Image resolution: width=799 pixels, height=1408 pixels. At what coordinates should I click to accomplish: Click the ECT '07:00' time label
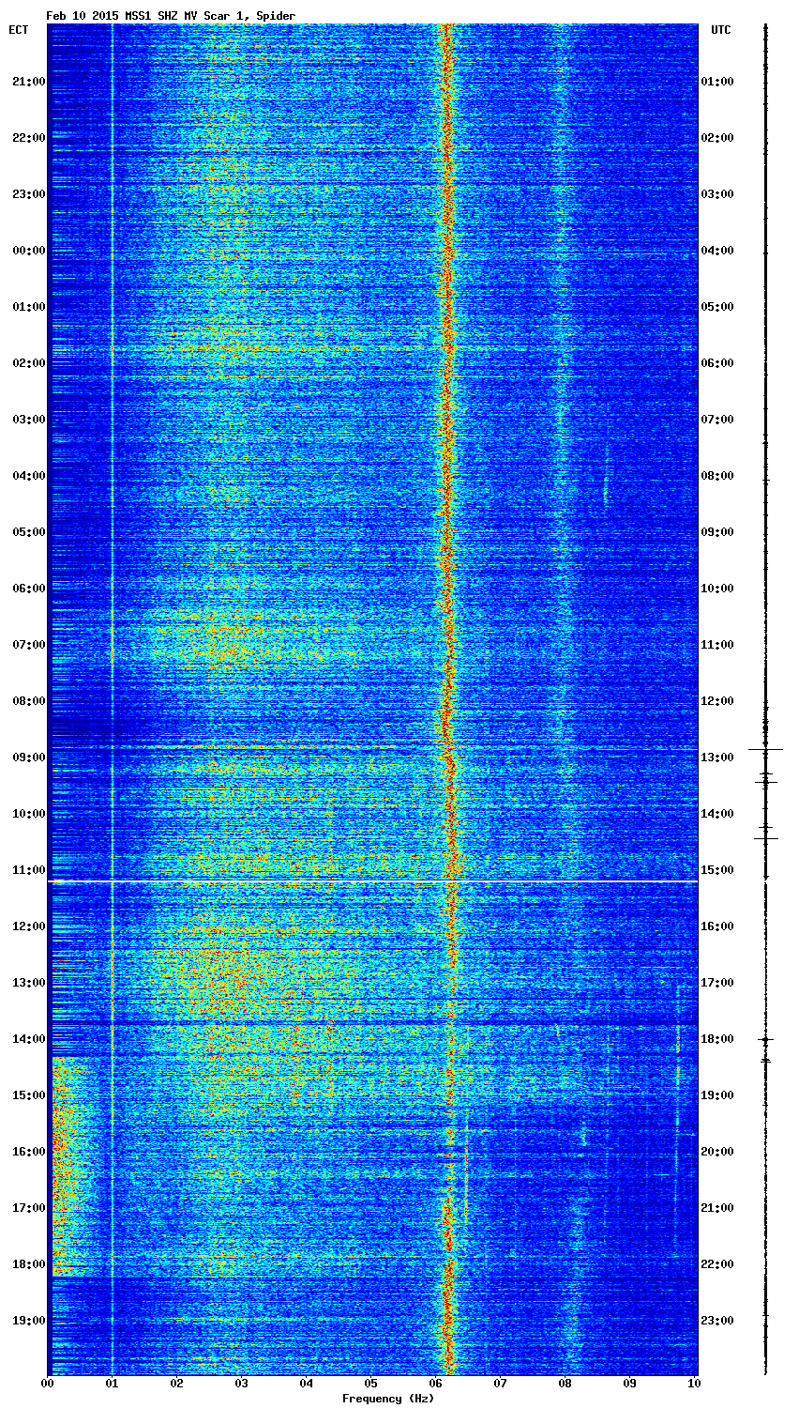28,645
